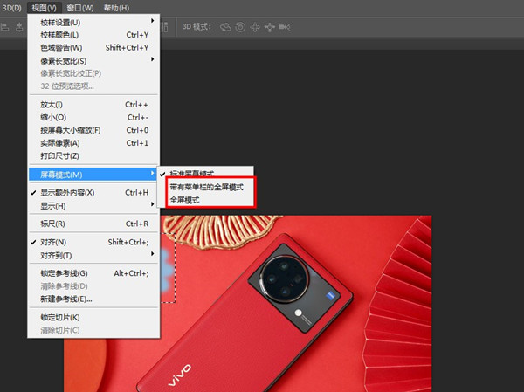Open the 窗口(W) menu

click(x=80, y=7)
